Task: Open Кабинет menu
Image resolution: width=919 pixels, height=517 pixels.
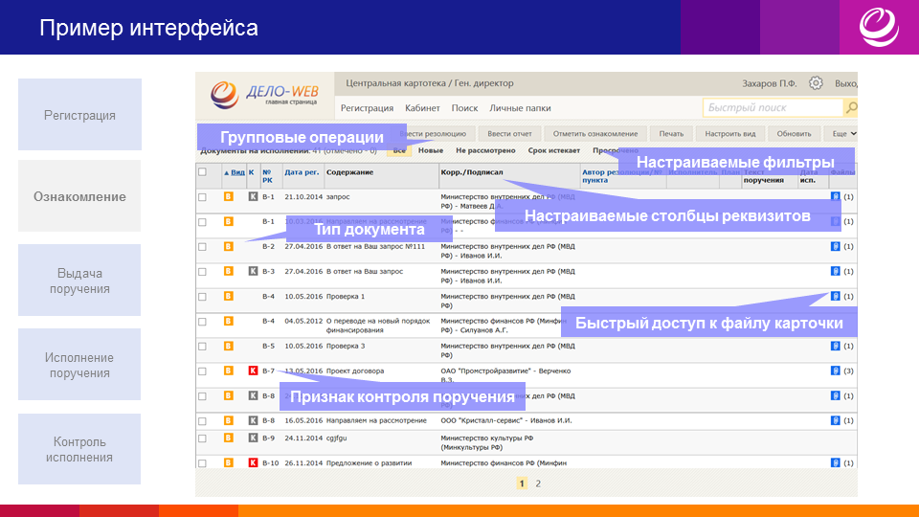Action: (422, 108)
